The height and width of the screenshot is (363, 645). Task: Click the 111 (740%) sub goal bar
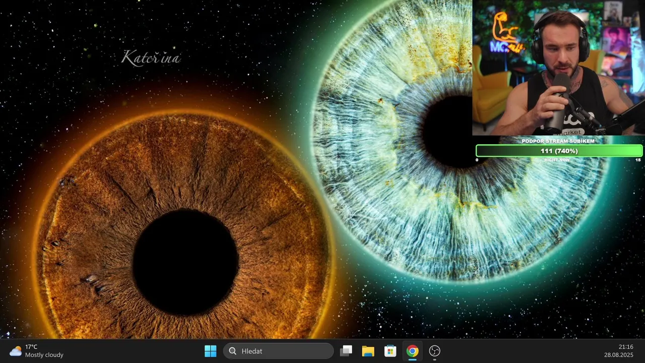(x=559, y=151)
